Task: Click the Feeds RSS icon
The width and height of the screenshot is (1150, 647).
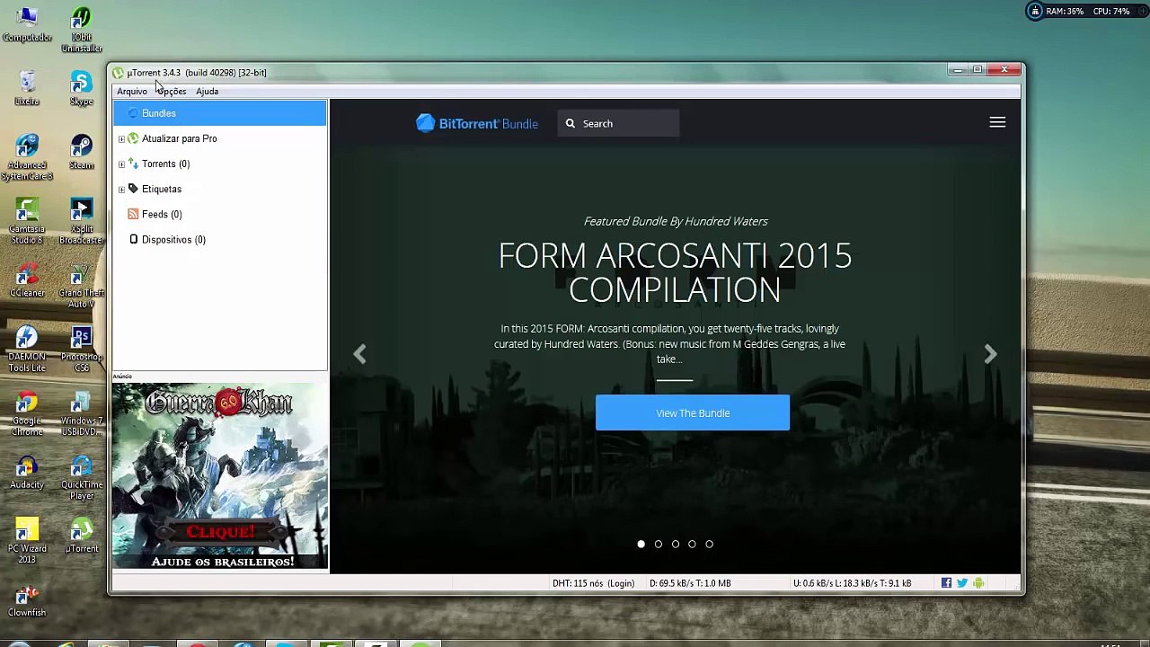Action: pos(133,214)
